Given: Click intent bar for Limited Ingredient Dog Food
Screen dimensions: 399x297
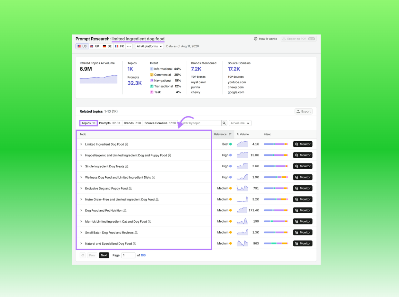Looking at the screenshot, I should tap(276, 144).
